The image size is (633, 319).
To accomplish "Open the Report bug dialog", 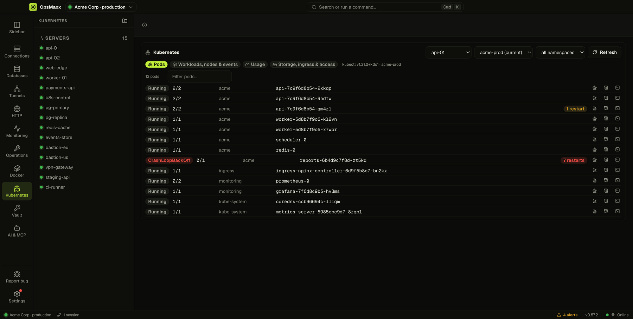I will [17, 277].
